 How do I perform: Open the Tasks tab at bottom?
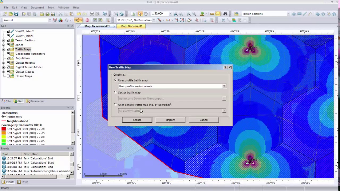coord(23,182)
